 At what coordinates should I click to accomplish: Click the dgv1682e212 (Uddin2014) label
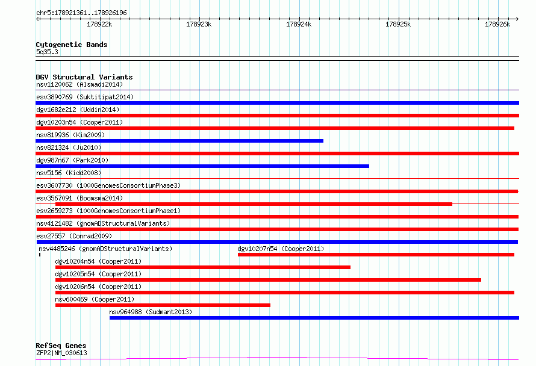[78, 110]
